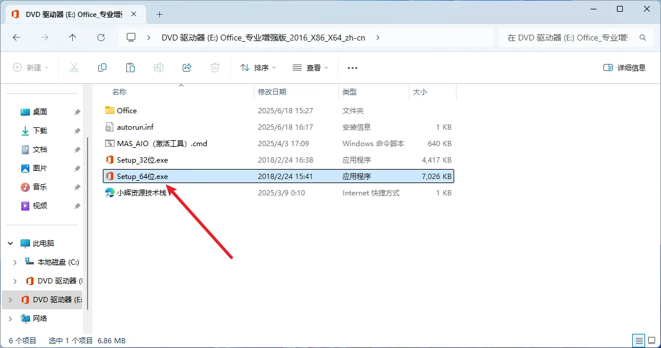Open 下载 in the sidebar
Screen dimensions: 661x348
[x=40, y=131]
